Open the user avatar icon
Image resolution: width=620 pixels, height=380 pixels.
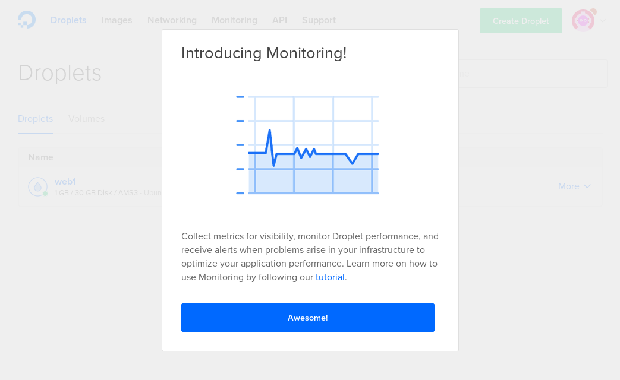(x=583, y=21)
